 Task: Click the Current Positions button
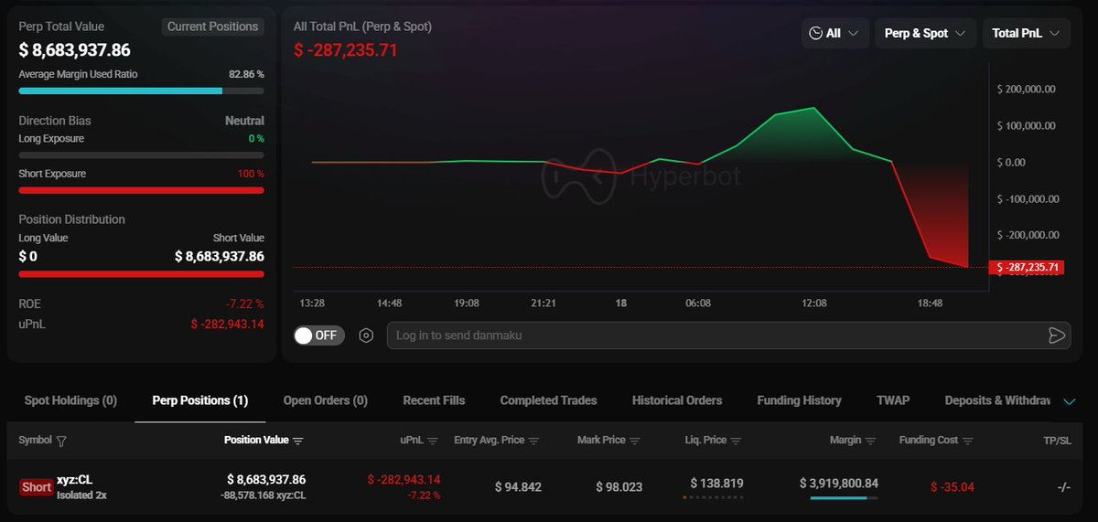point(213,27)
